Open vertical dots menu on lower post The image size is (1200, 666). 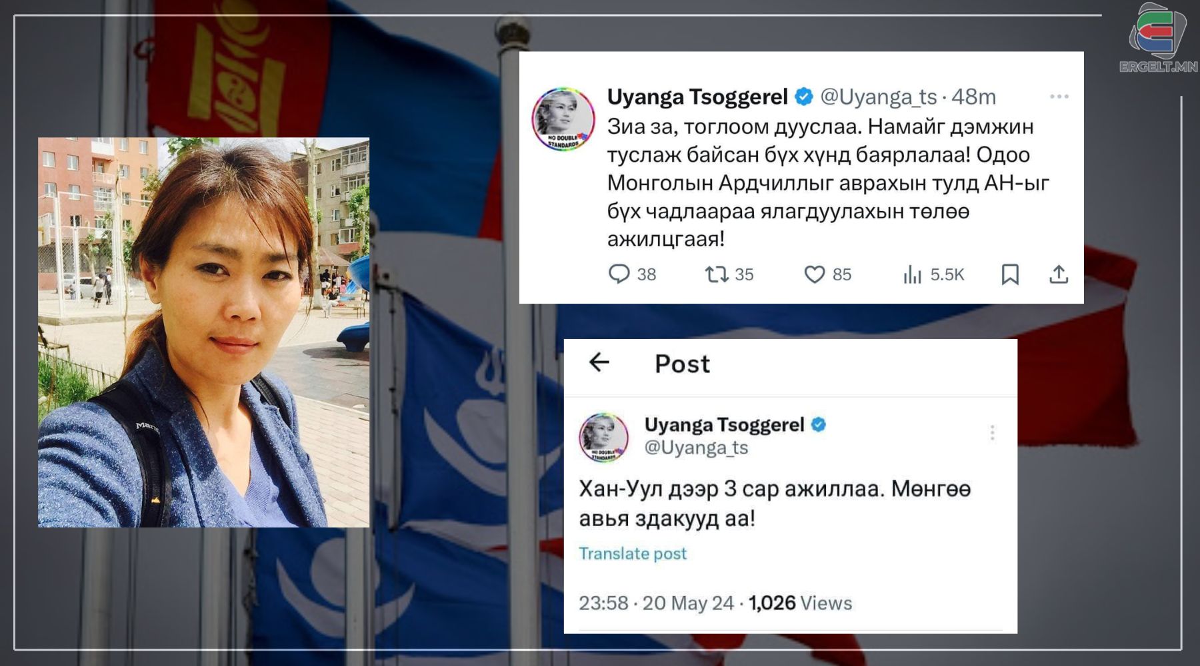(x=992, y=433)
